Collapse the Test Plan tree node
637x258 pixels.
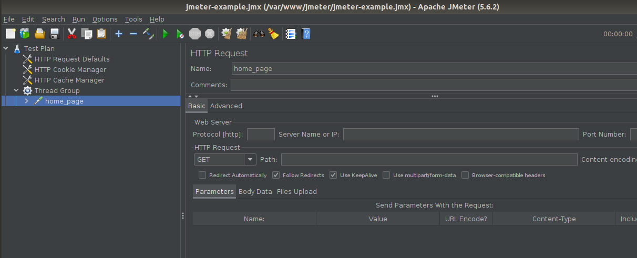tap(6, 48)
